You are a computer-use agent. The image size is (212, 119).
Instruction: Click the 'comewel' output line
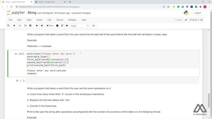click(32, 73)
